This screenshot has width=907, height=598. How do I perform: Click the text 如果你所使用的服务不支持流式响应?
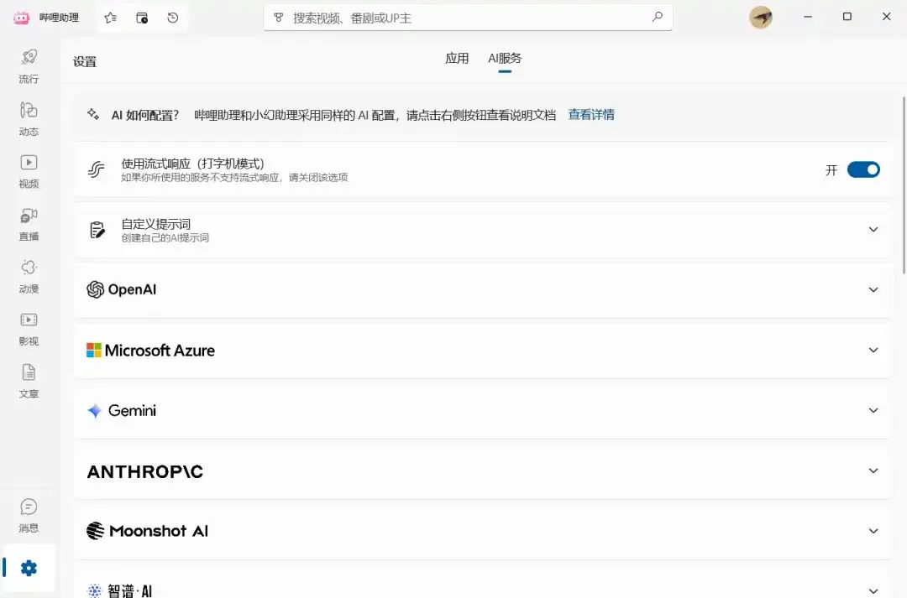[x=200, y=177]
